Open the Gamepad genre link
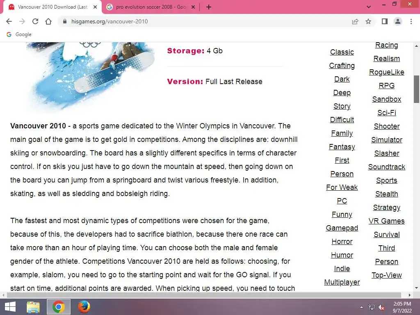 (342, 228)
